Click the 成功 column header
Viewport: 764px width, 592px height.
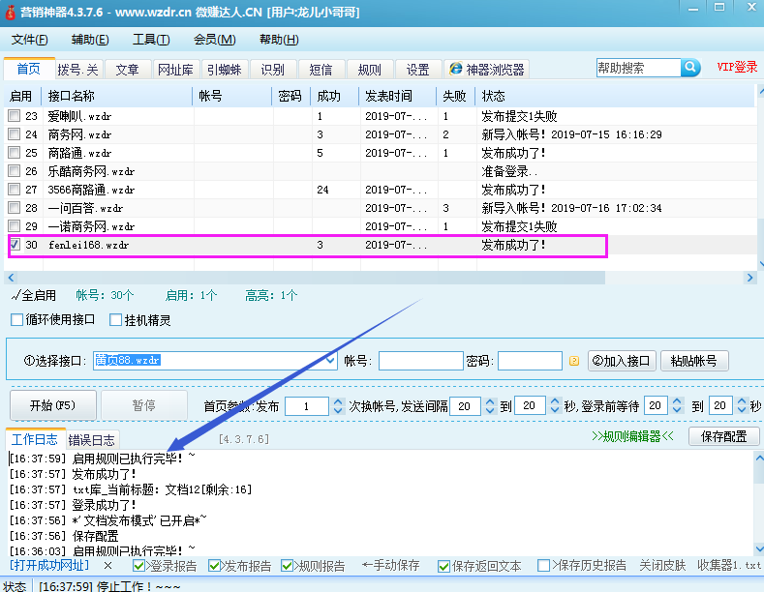click(x=335, y=97)
